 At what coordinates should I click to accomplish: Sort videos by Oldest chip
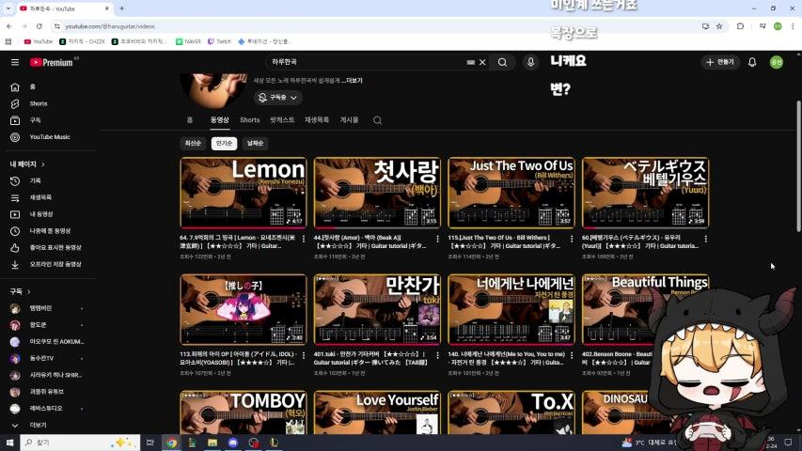point(255,143)
